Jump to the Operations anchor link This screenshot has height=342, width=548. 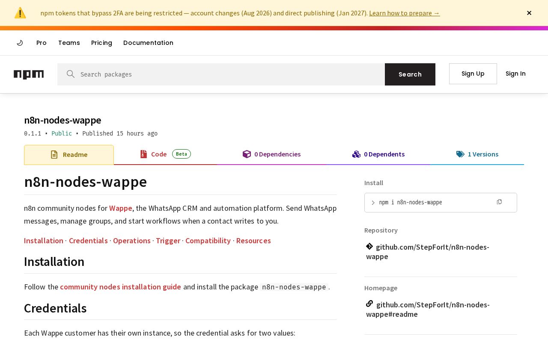click(132, 241)
